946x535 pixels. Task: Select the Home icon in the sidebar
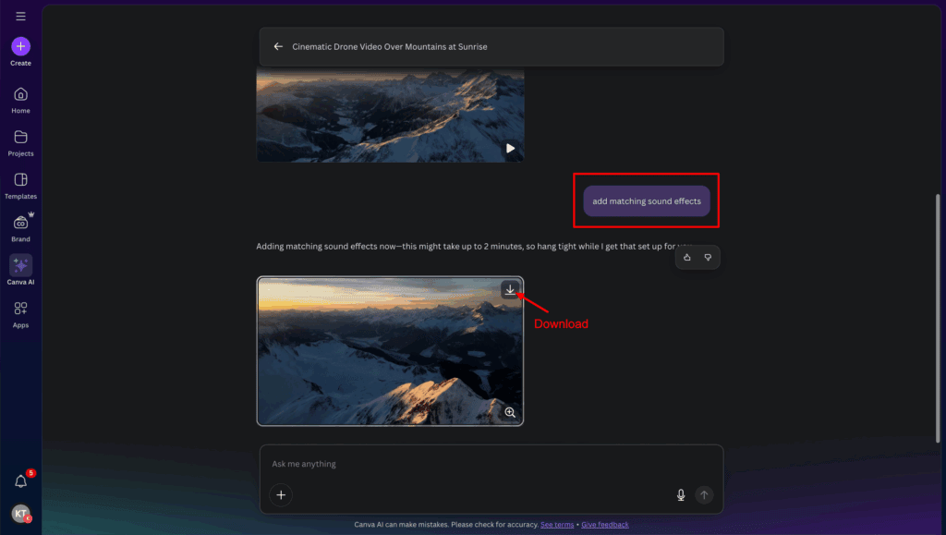(x=20, y=95)
